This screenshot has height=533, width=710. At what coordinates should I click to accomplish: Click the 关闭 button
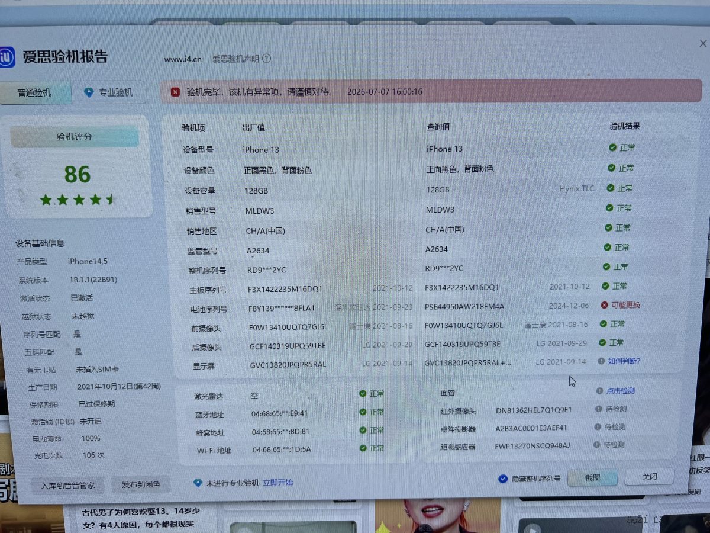[650, 476]
